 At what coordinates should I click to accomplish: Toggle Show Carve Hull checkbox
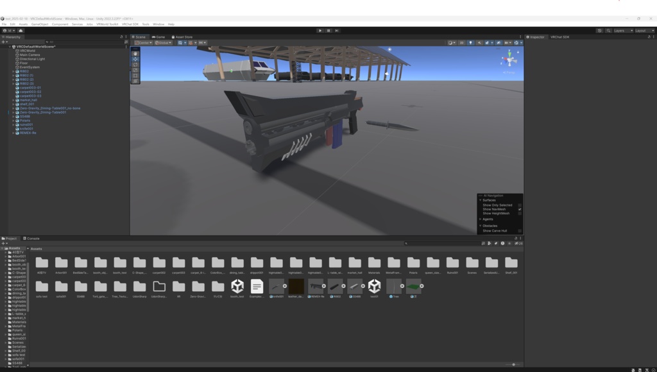coord(520,231)
